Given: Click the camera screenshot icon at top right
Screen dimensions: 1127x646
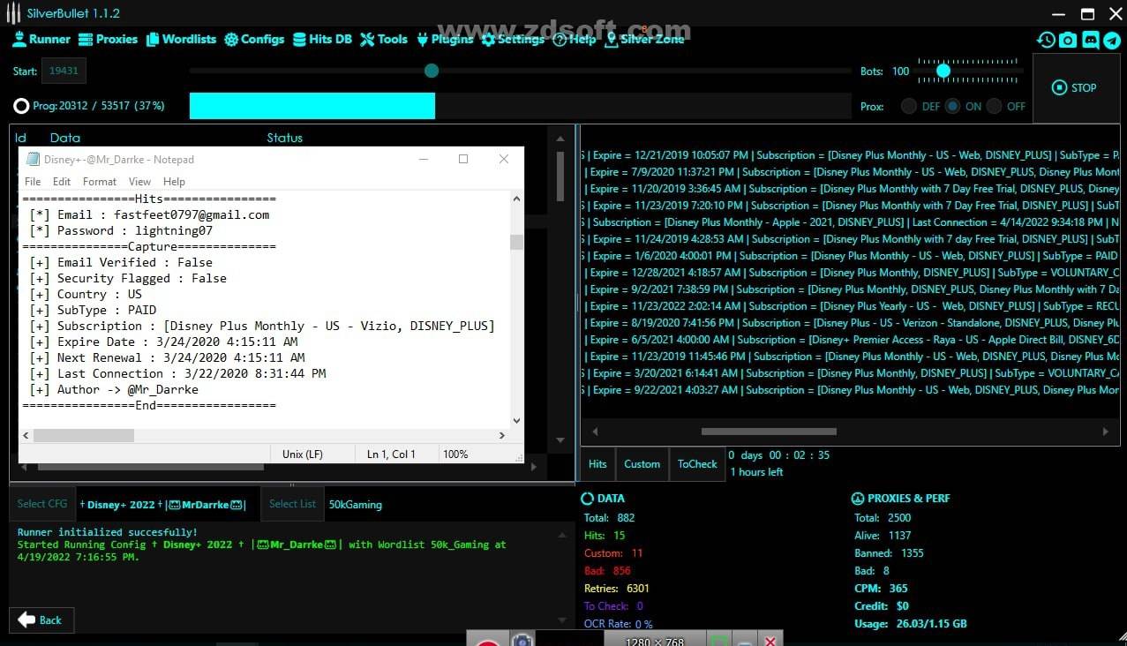Looking at the screenshot, I should coord(1068,40).
